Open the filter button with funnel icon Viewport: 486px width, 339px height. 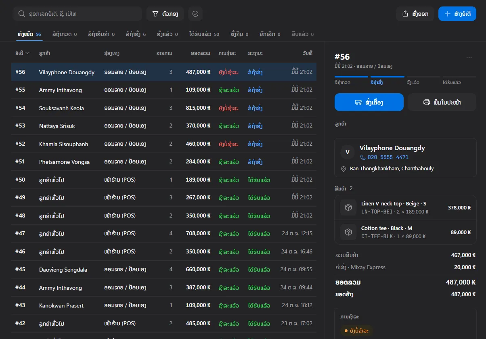165,14
